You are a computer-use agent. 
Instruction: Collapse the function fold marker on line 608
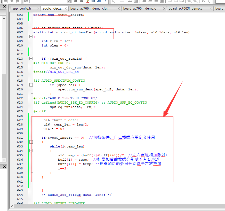31,37
